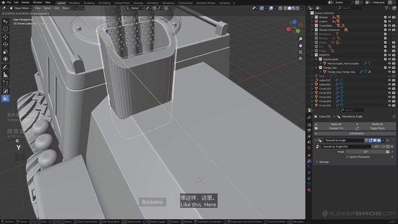Select the Rotate tool
The height and width of the screenshot is (224, 398).
pos(6,44)
